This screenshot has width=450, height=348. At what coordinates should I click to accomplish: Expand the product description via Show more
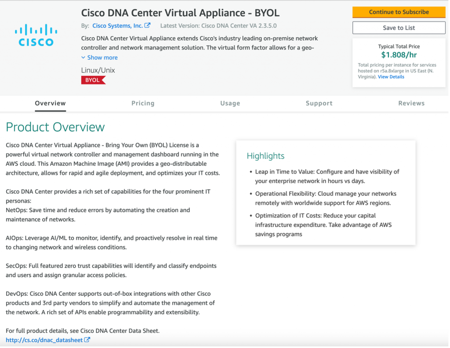tap(102, 57)
